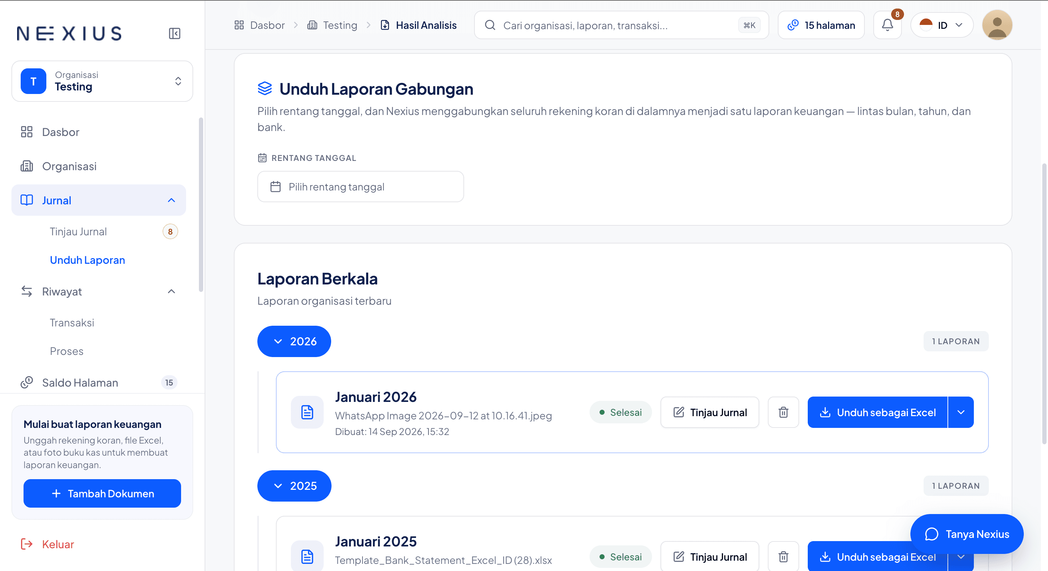Open the Tanya Nexius chat
1048x571 pixels.
967,534
